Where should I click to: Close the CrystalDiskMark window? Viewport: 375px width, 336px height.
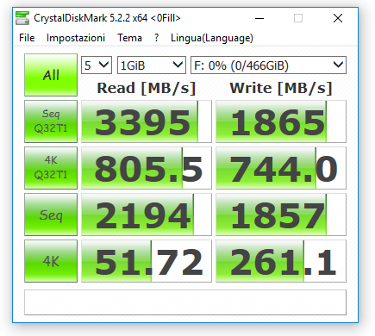338,18
